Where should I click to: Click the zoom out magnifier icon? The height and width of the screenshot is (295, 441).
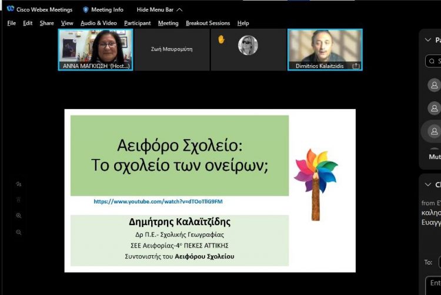click(19, 232)
